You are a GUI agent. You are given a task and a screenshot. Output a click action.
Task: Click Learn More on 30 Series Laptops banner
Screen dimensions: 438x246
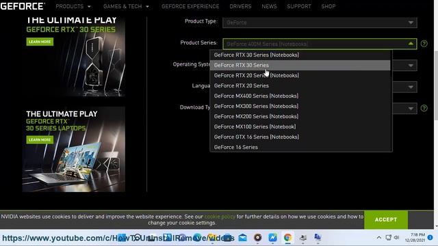40,139
